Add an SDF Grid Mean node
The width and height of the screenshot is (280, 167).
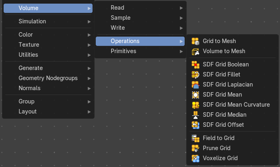point(232,95)
